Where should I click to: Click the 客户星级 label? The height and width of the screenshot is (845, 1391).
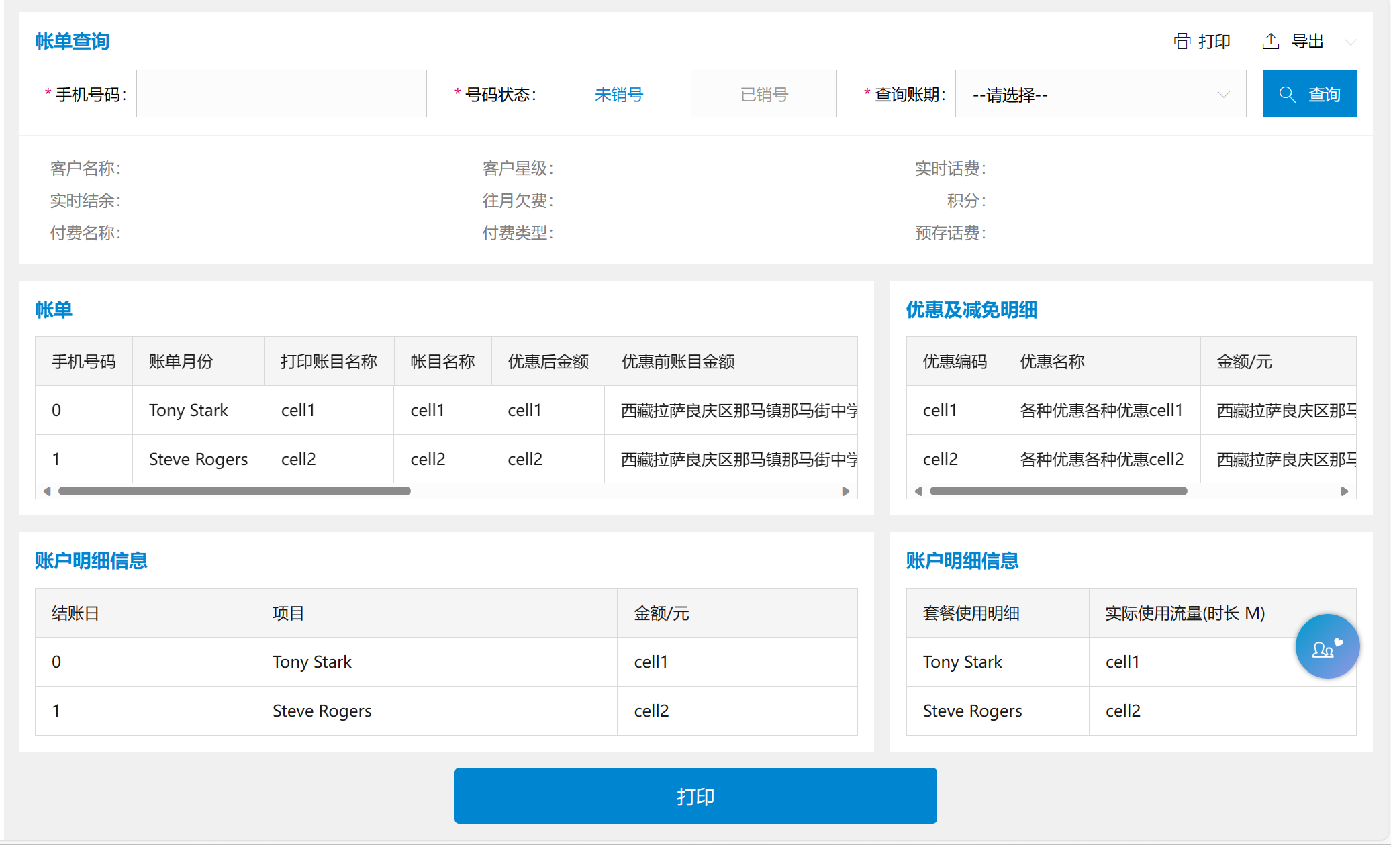tap(518, 168)
